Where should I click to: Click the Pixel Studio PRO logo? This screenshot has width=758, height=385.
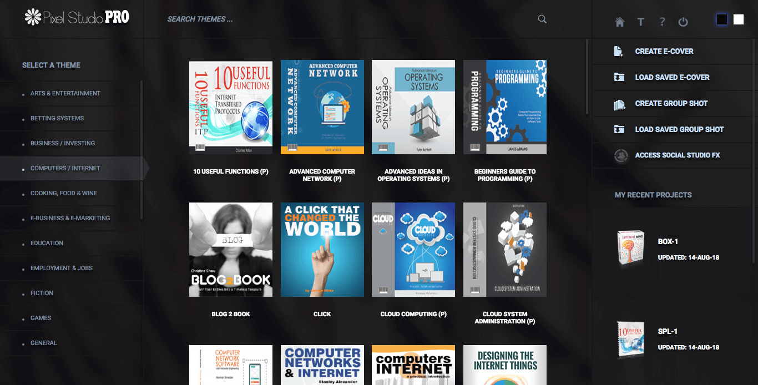(77, 17)
